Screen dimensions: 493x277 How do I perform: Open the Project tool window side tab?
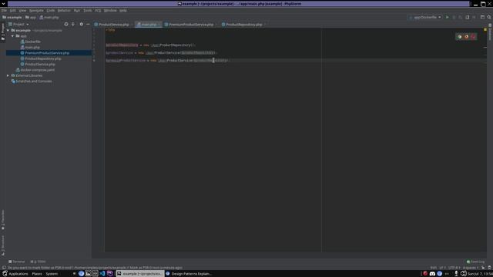3,32
